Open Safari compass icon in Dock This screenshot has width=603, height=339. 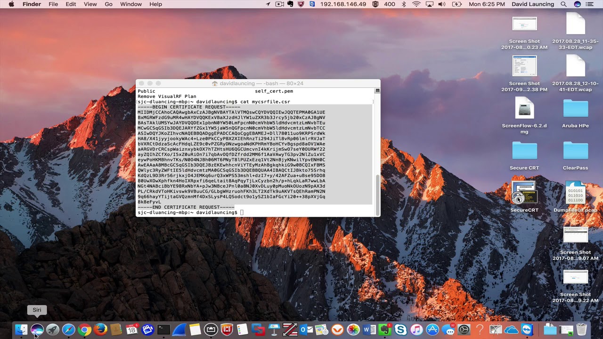tap(69, 330)
